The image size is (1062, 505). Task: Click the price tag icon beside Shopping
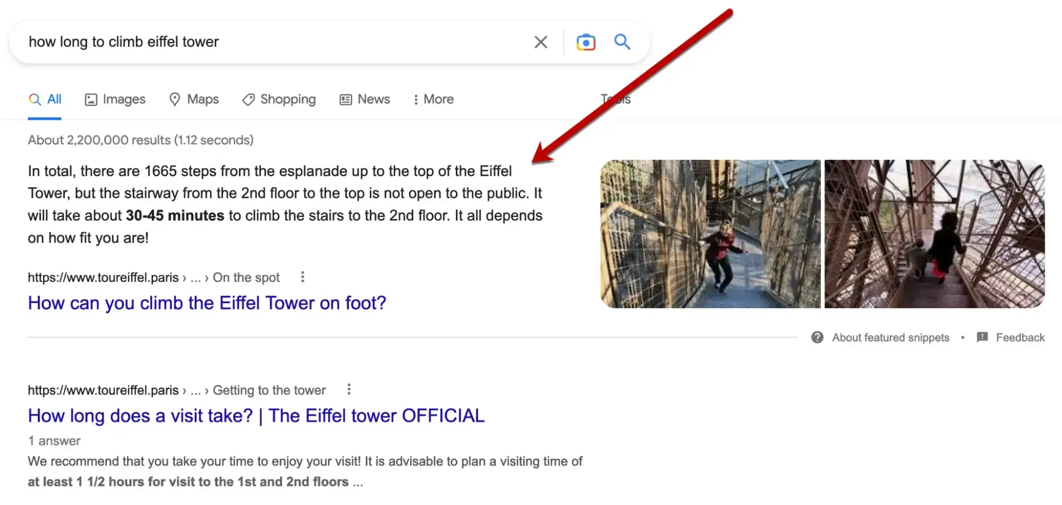click(x=248, y=99)
